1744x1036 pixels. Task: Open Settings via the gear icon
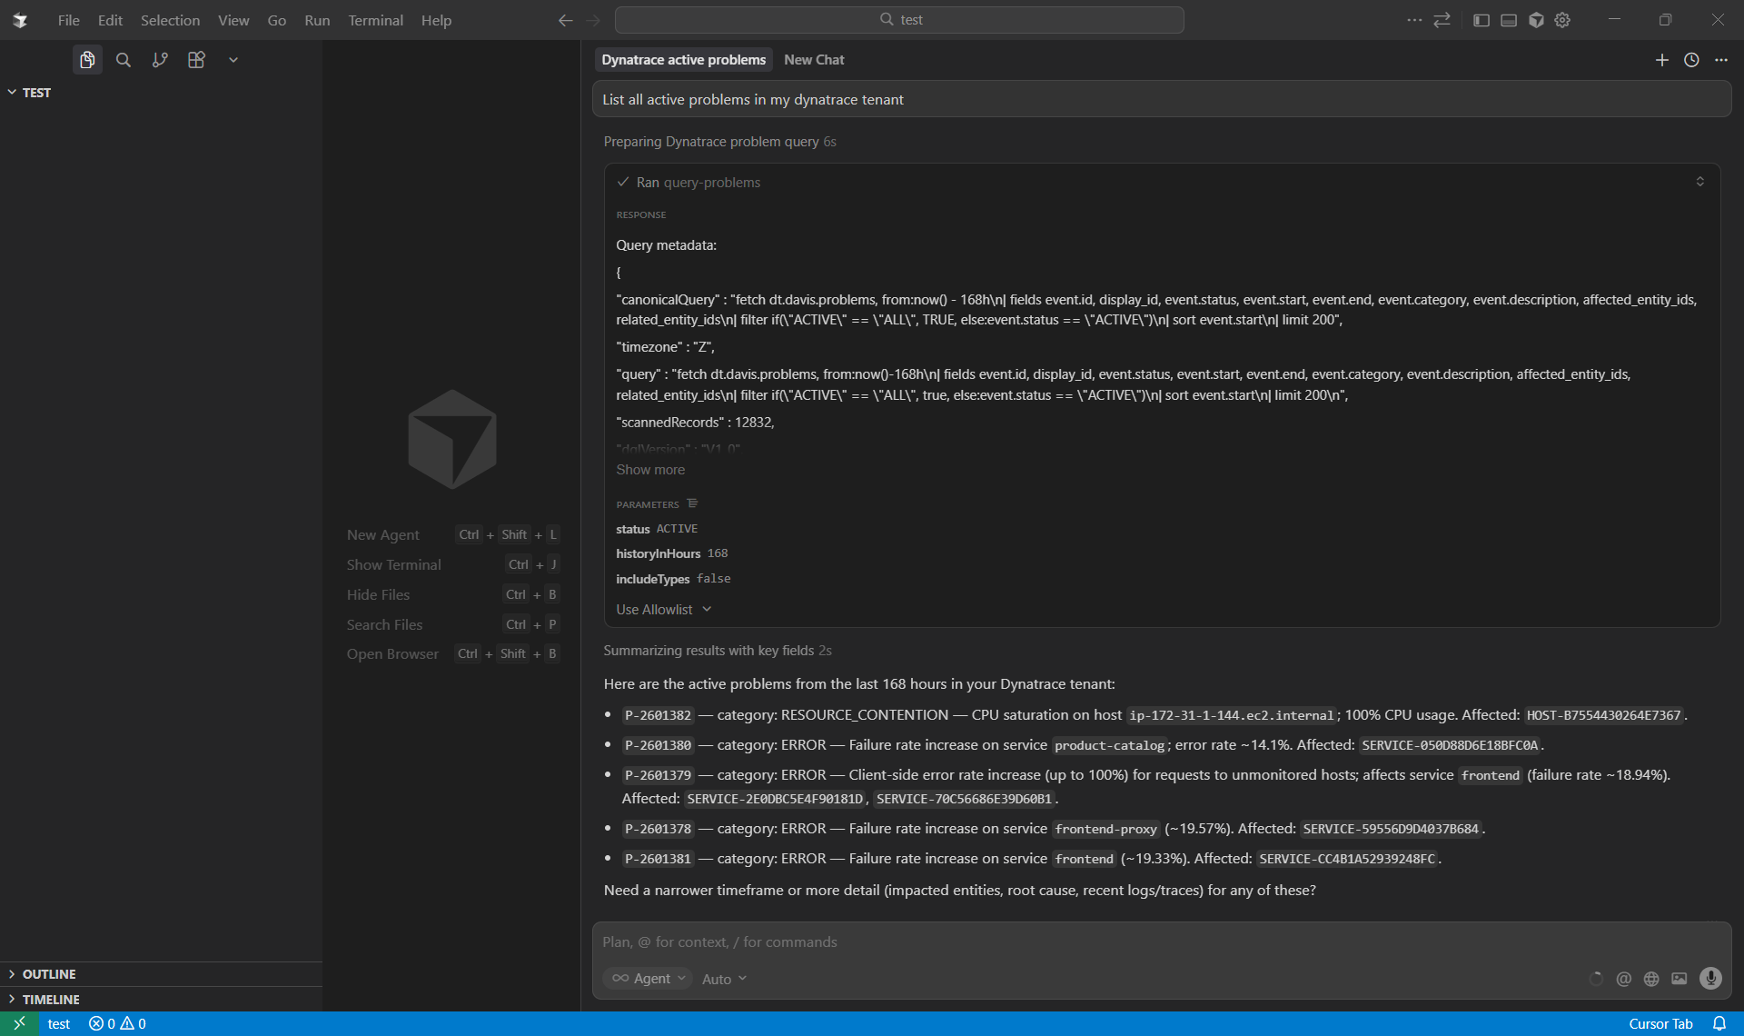[x=1562, y=20]
